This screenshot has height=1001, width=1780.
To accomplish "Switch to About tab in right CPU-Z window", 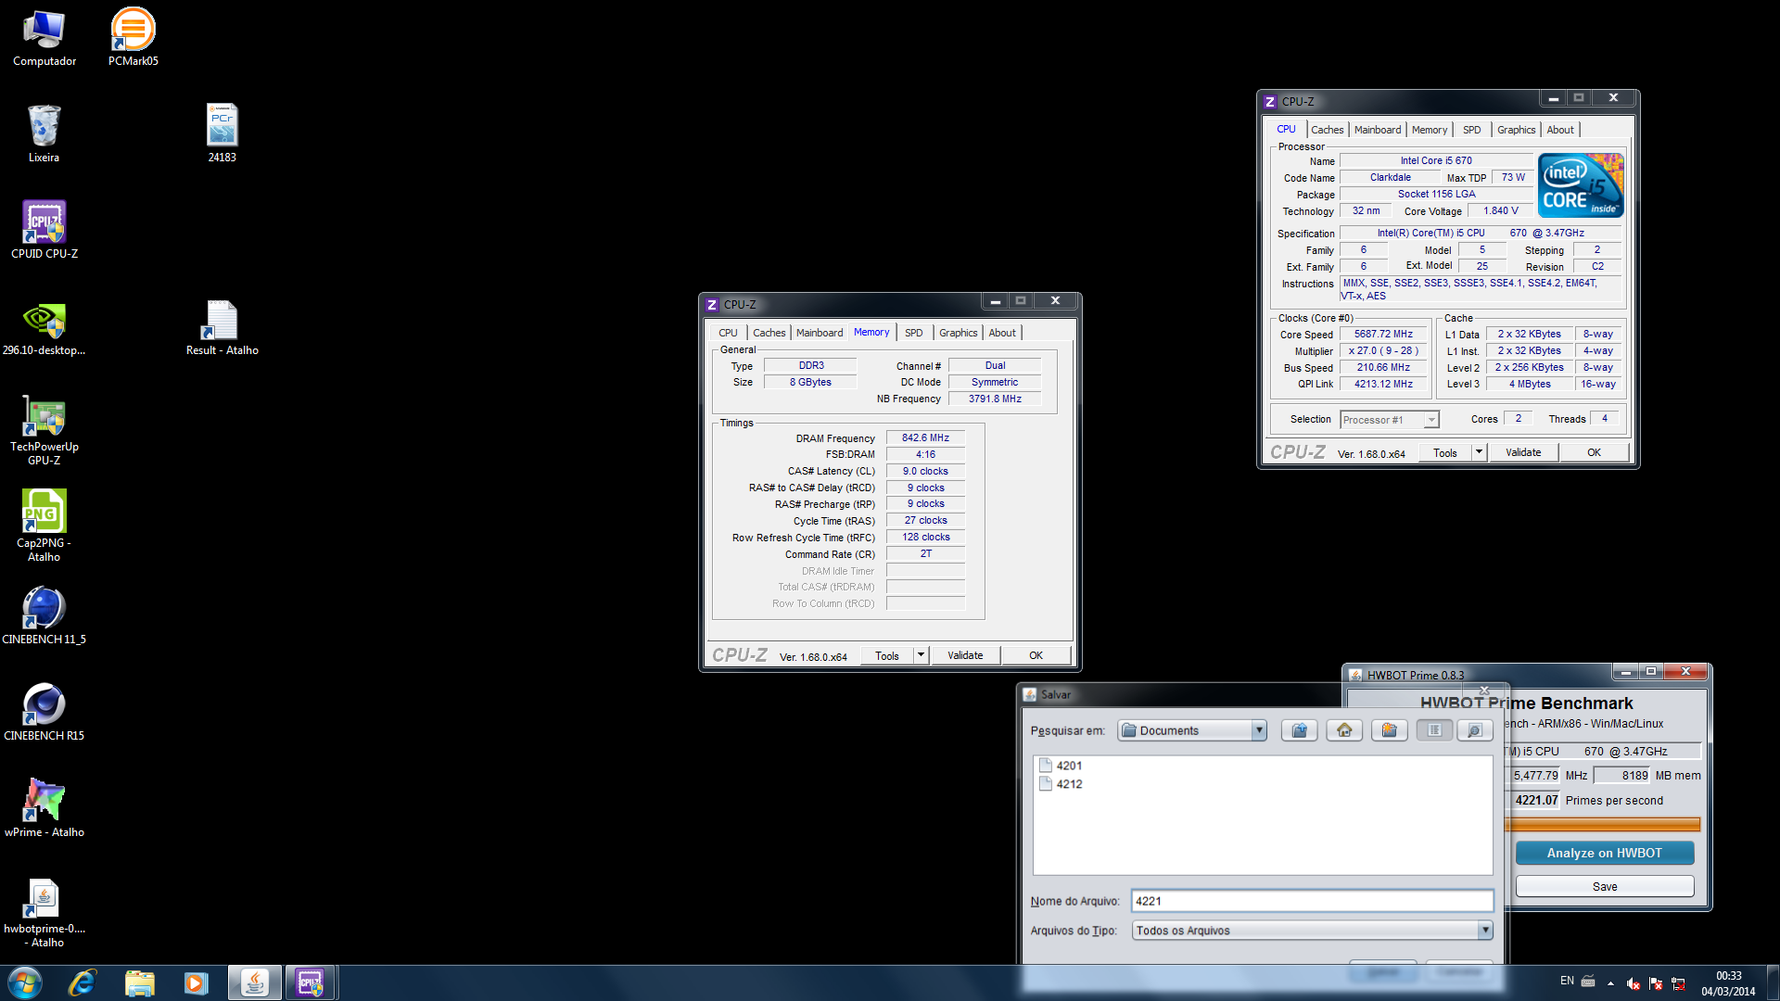I will tap(1560, 130).
